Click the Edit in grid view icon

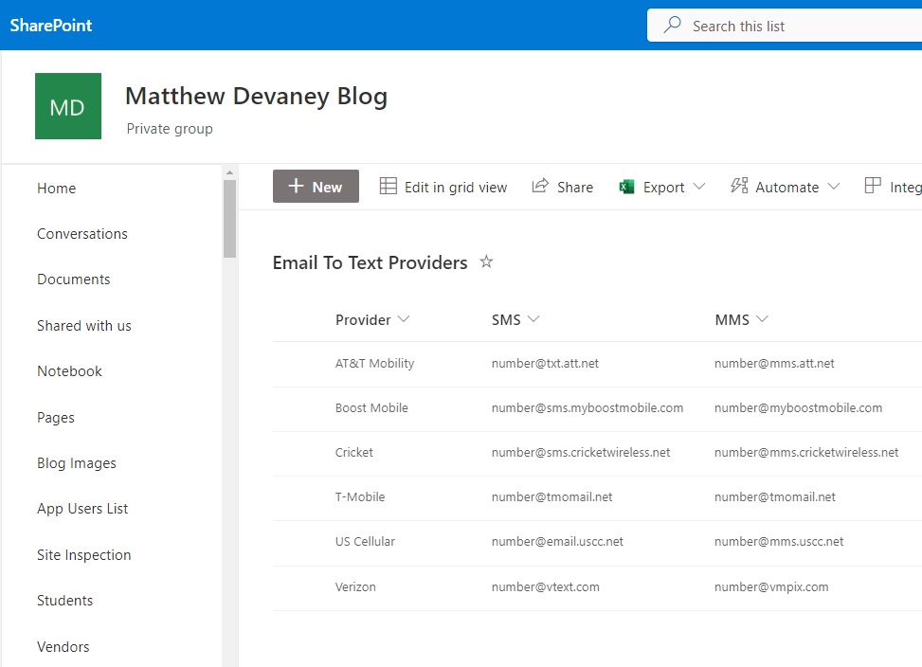(389, 187)
